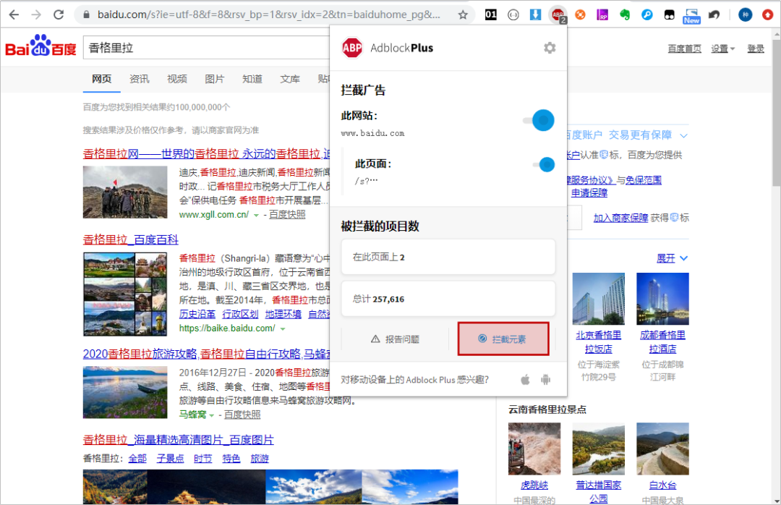781x505 pixels.
Task: Click the 拦截元素 button
Action: [x=503, y=339]
